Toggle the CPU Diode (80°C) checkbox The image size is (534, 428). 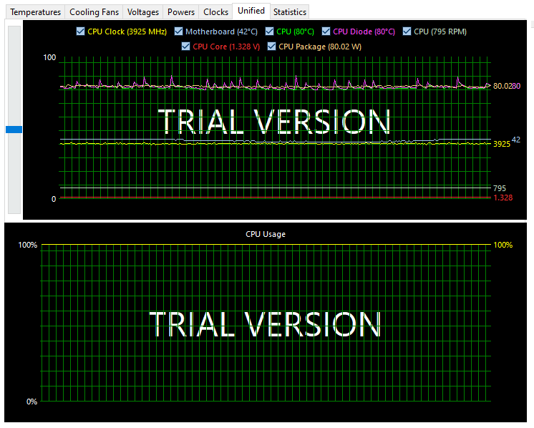326,31
